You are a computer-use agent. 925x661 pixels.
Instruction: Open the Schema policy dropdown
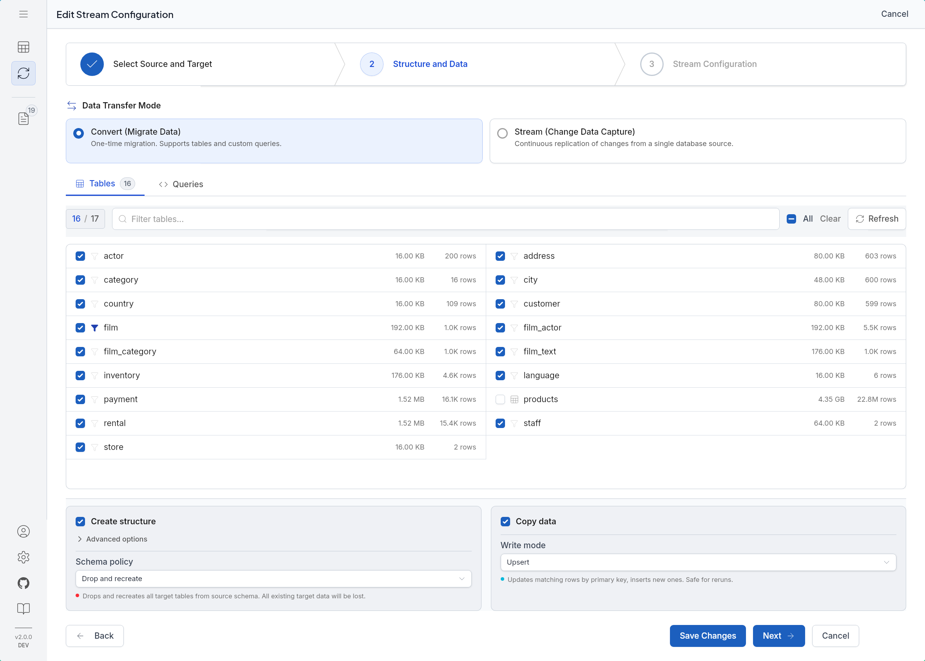coord(273,579)
